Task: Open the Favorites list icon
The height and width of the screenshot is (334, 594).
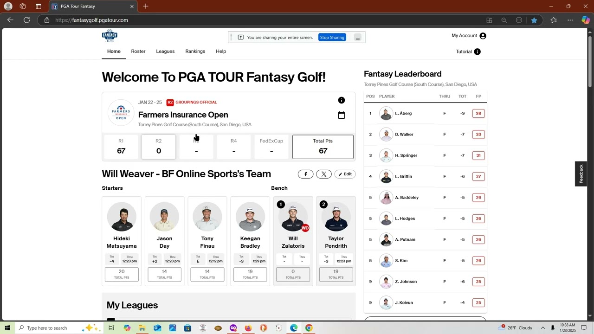Action: tap(554, 20)
